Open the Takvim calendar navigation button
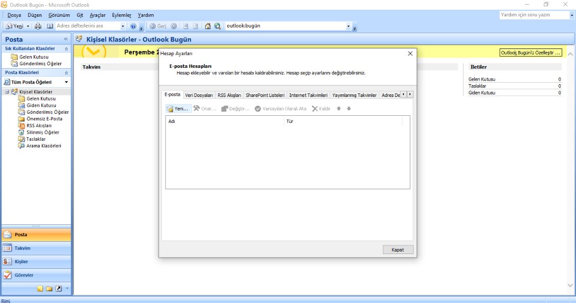Screen dimensions: 576x303 (x=36, y=248)
